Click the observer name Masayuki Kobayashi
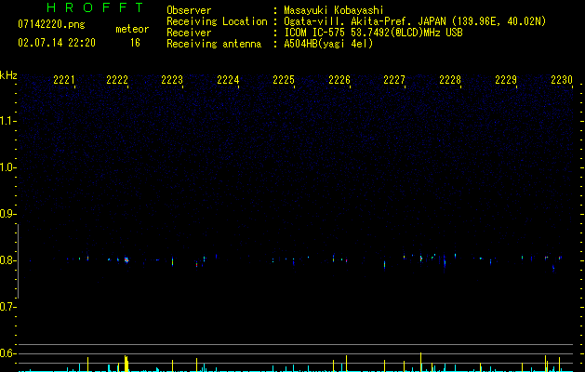The height and width of the screenshot is (372, 585). point(334,10)
